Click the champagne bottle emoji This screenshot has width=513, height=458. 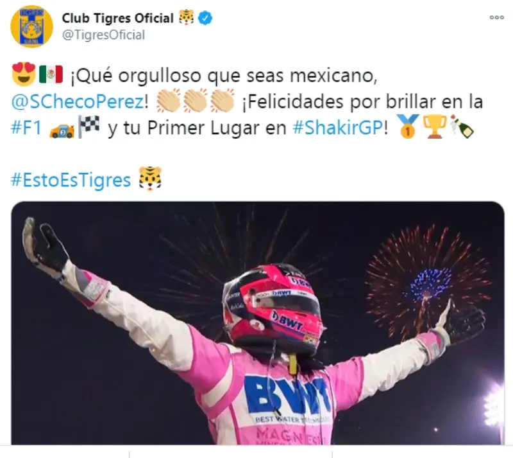click(x=462, y=126)
